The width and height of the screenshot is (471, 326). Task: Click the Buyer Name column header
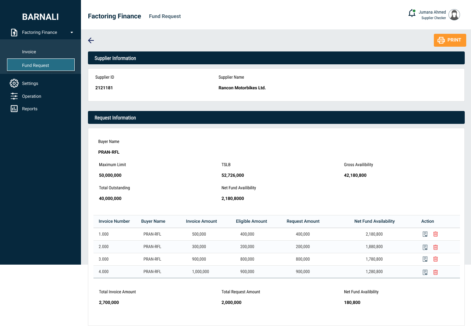point(153,221)
